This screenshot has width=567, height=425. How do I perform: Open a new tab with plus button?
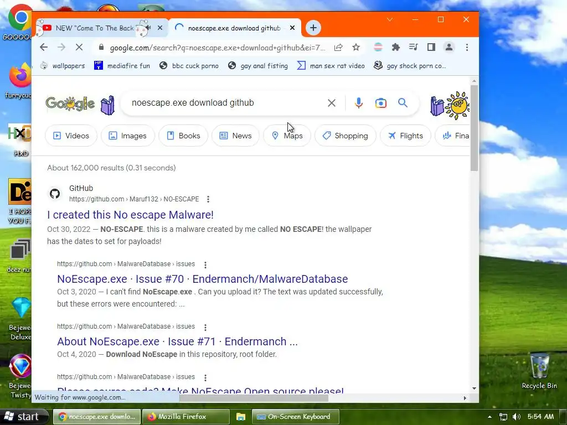(313, 28)
